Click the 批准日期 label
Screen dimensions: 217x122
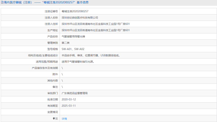(x=53, y=99)
